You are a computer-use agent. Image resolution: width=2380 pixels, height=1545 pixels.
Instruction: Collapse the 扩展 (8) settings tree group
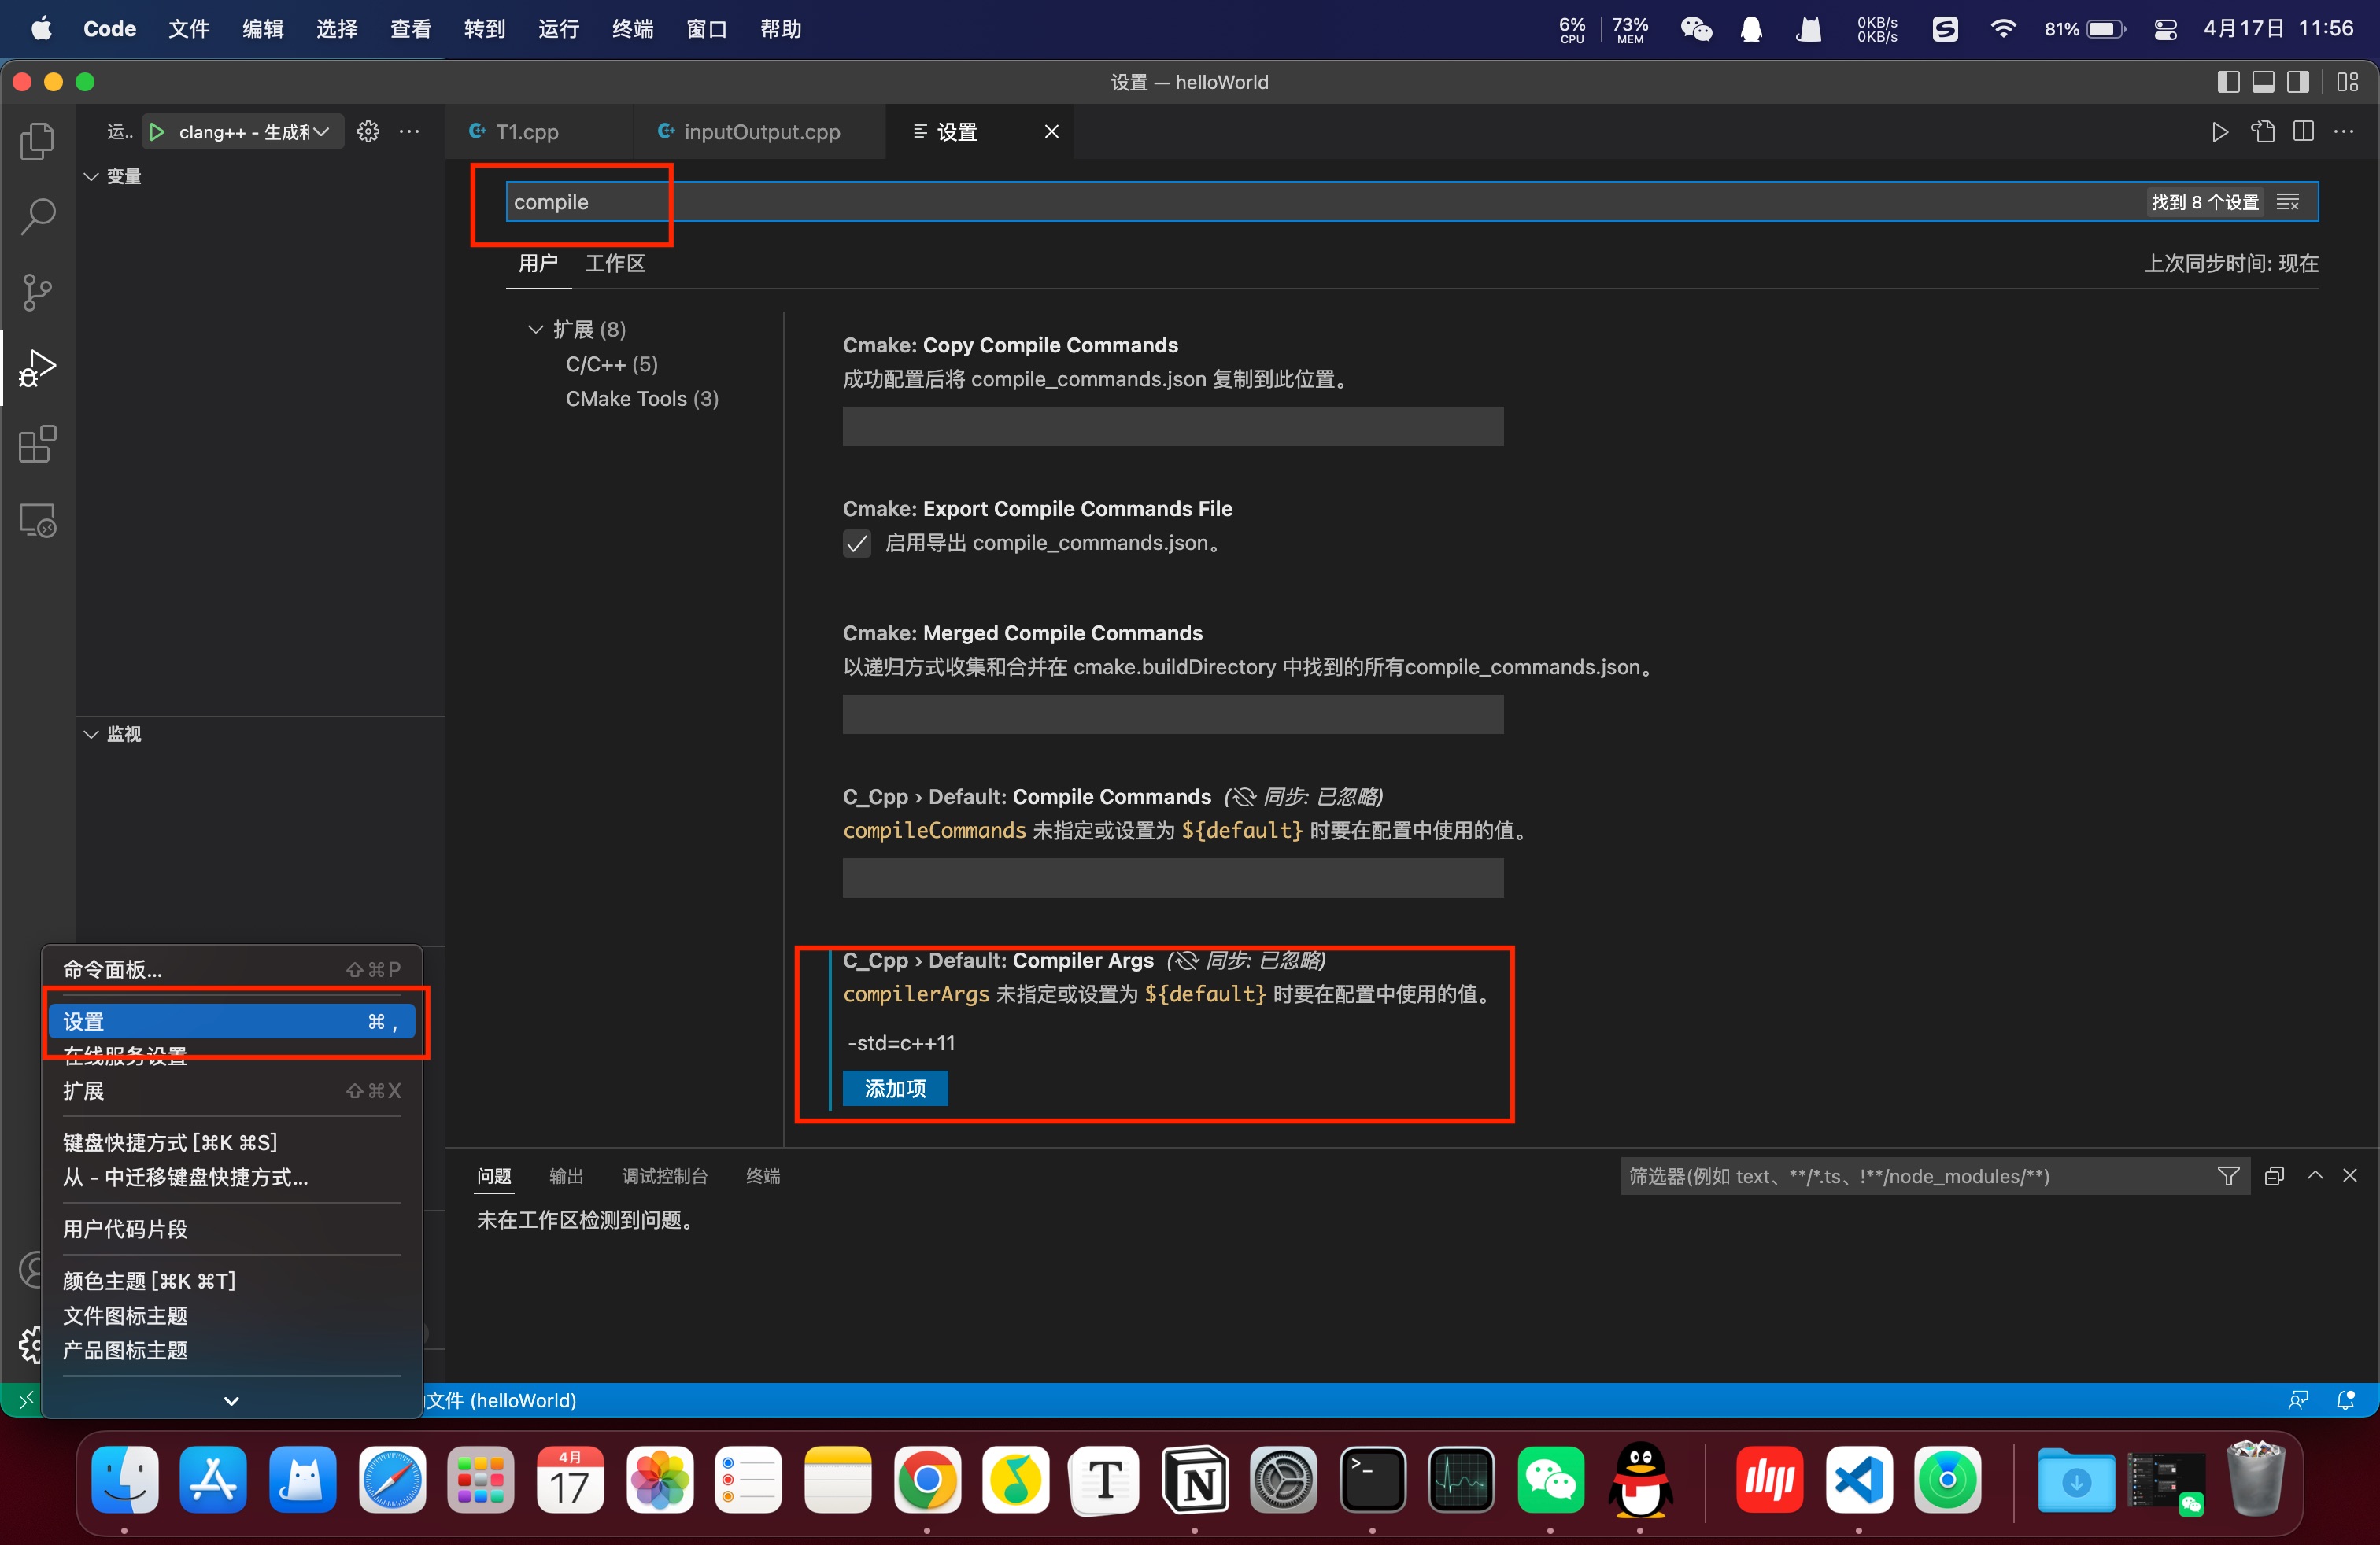(x=535, y=329)
